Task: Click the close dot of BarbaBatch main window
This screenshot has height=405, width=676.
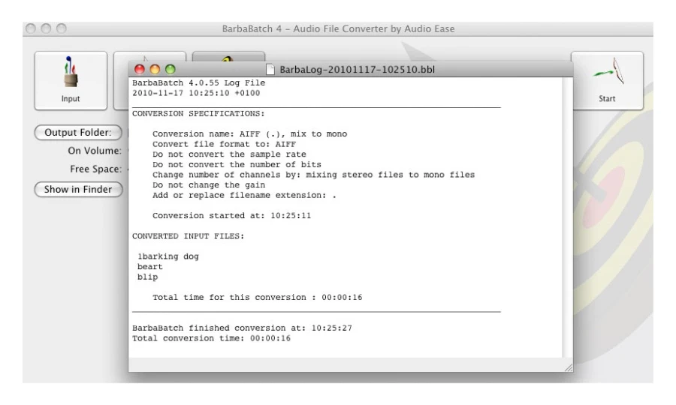Action: pos(31,28)
